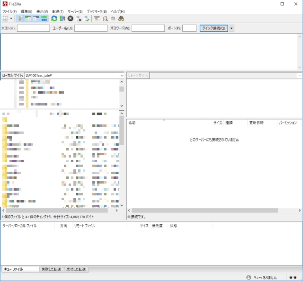The width and height of the screenshot is (303, 281).
Task: Switch to the 成功した転送 tab
Action: click(76, 269)
